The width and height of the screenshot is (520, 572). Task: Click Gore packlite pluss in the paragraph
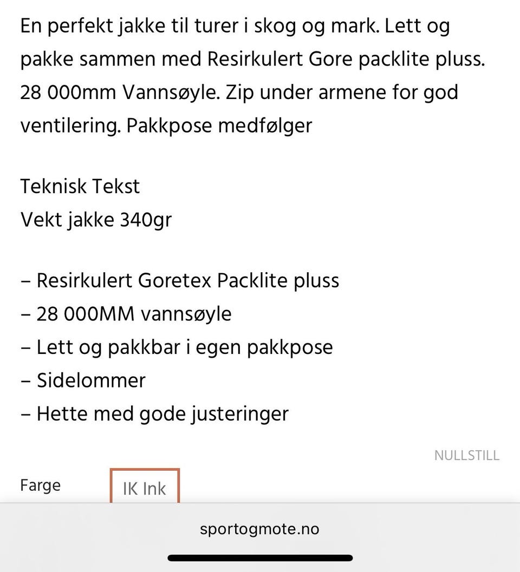(395, 59)
